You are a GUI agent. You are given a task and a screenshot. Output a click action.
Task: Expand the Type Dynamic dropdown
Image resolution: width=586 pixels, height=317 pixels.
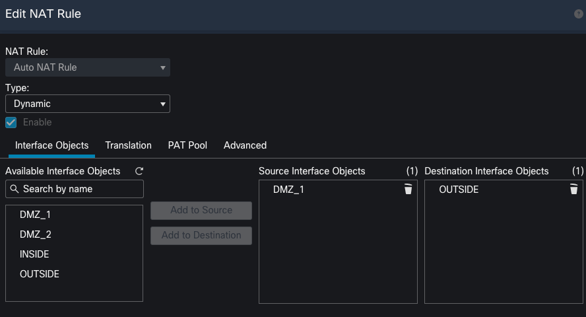coord(88,104)
